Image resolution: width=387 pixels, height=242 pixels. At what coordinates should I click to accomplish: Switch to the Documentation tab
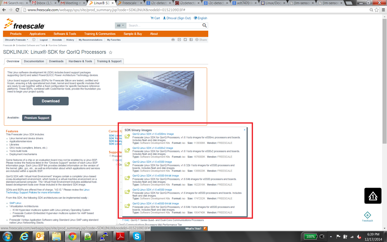click(x=34, y=61)
